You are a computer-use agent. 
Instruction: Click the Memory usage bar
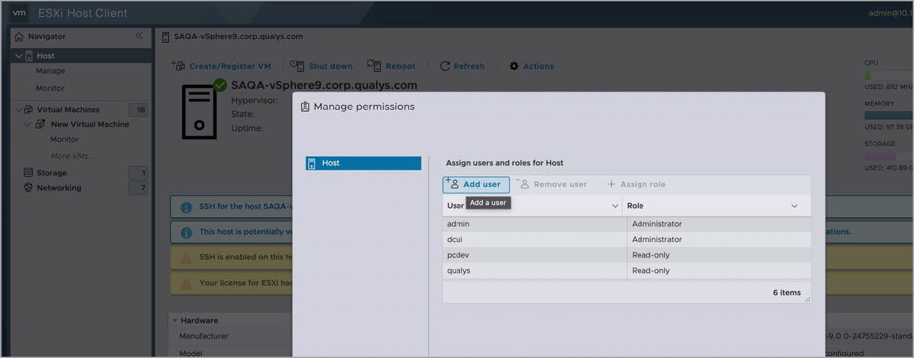[x=889, y=115]
